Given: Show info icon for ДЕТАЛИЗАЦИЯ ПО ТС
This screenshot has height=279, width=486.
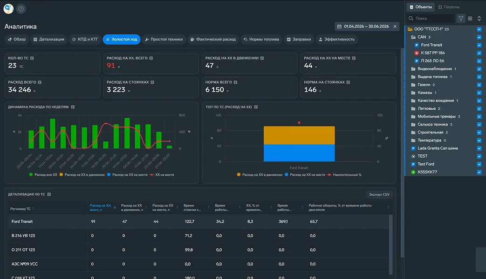Looking at the screenshot, I should tap(49, 194).
